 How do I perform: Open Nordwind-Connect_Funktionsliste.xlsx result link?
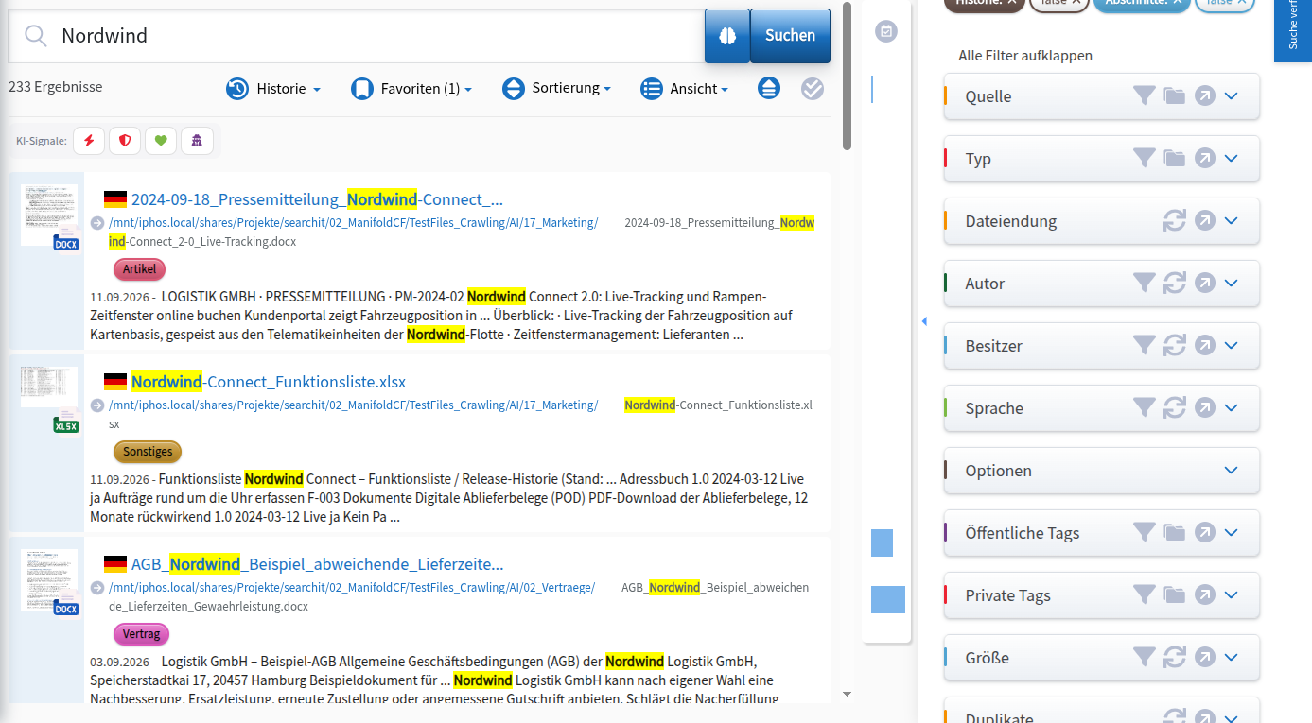point(269,382)
